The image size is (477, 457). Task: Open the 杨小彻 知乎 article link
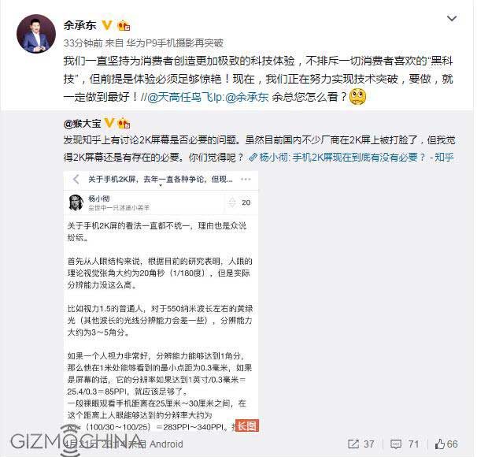click(x=351, y=158)
